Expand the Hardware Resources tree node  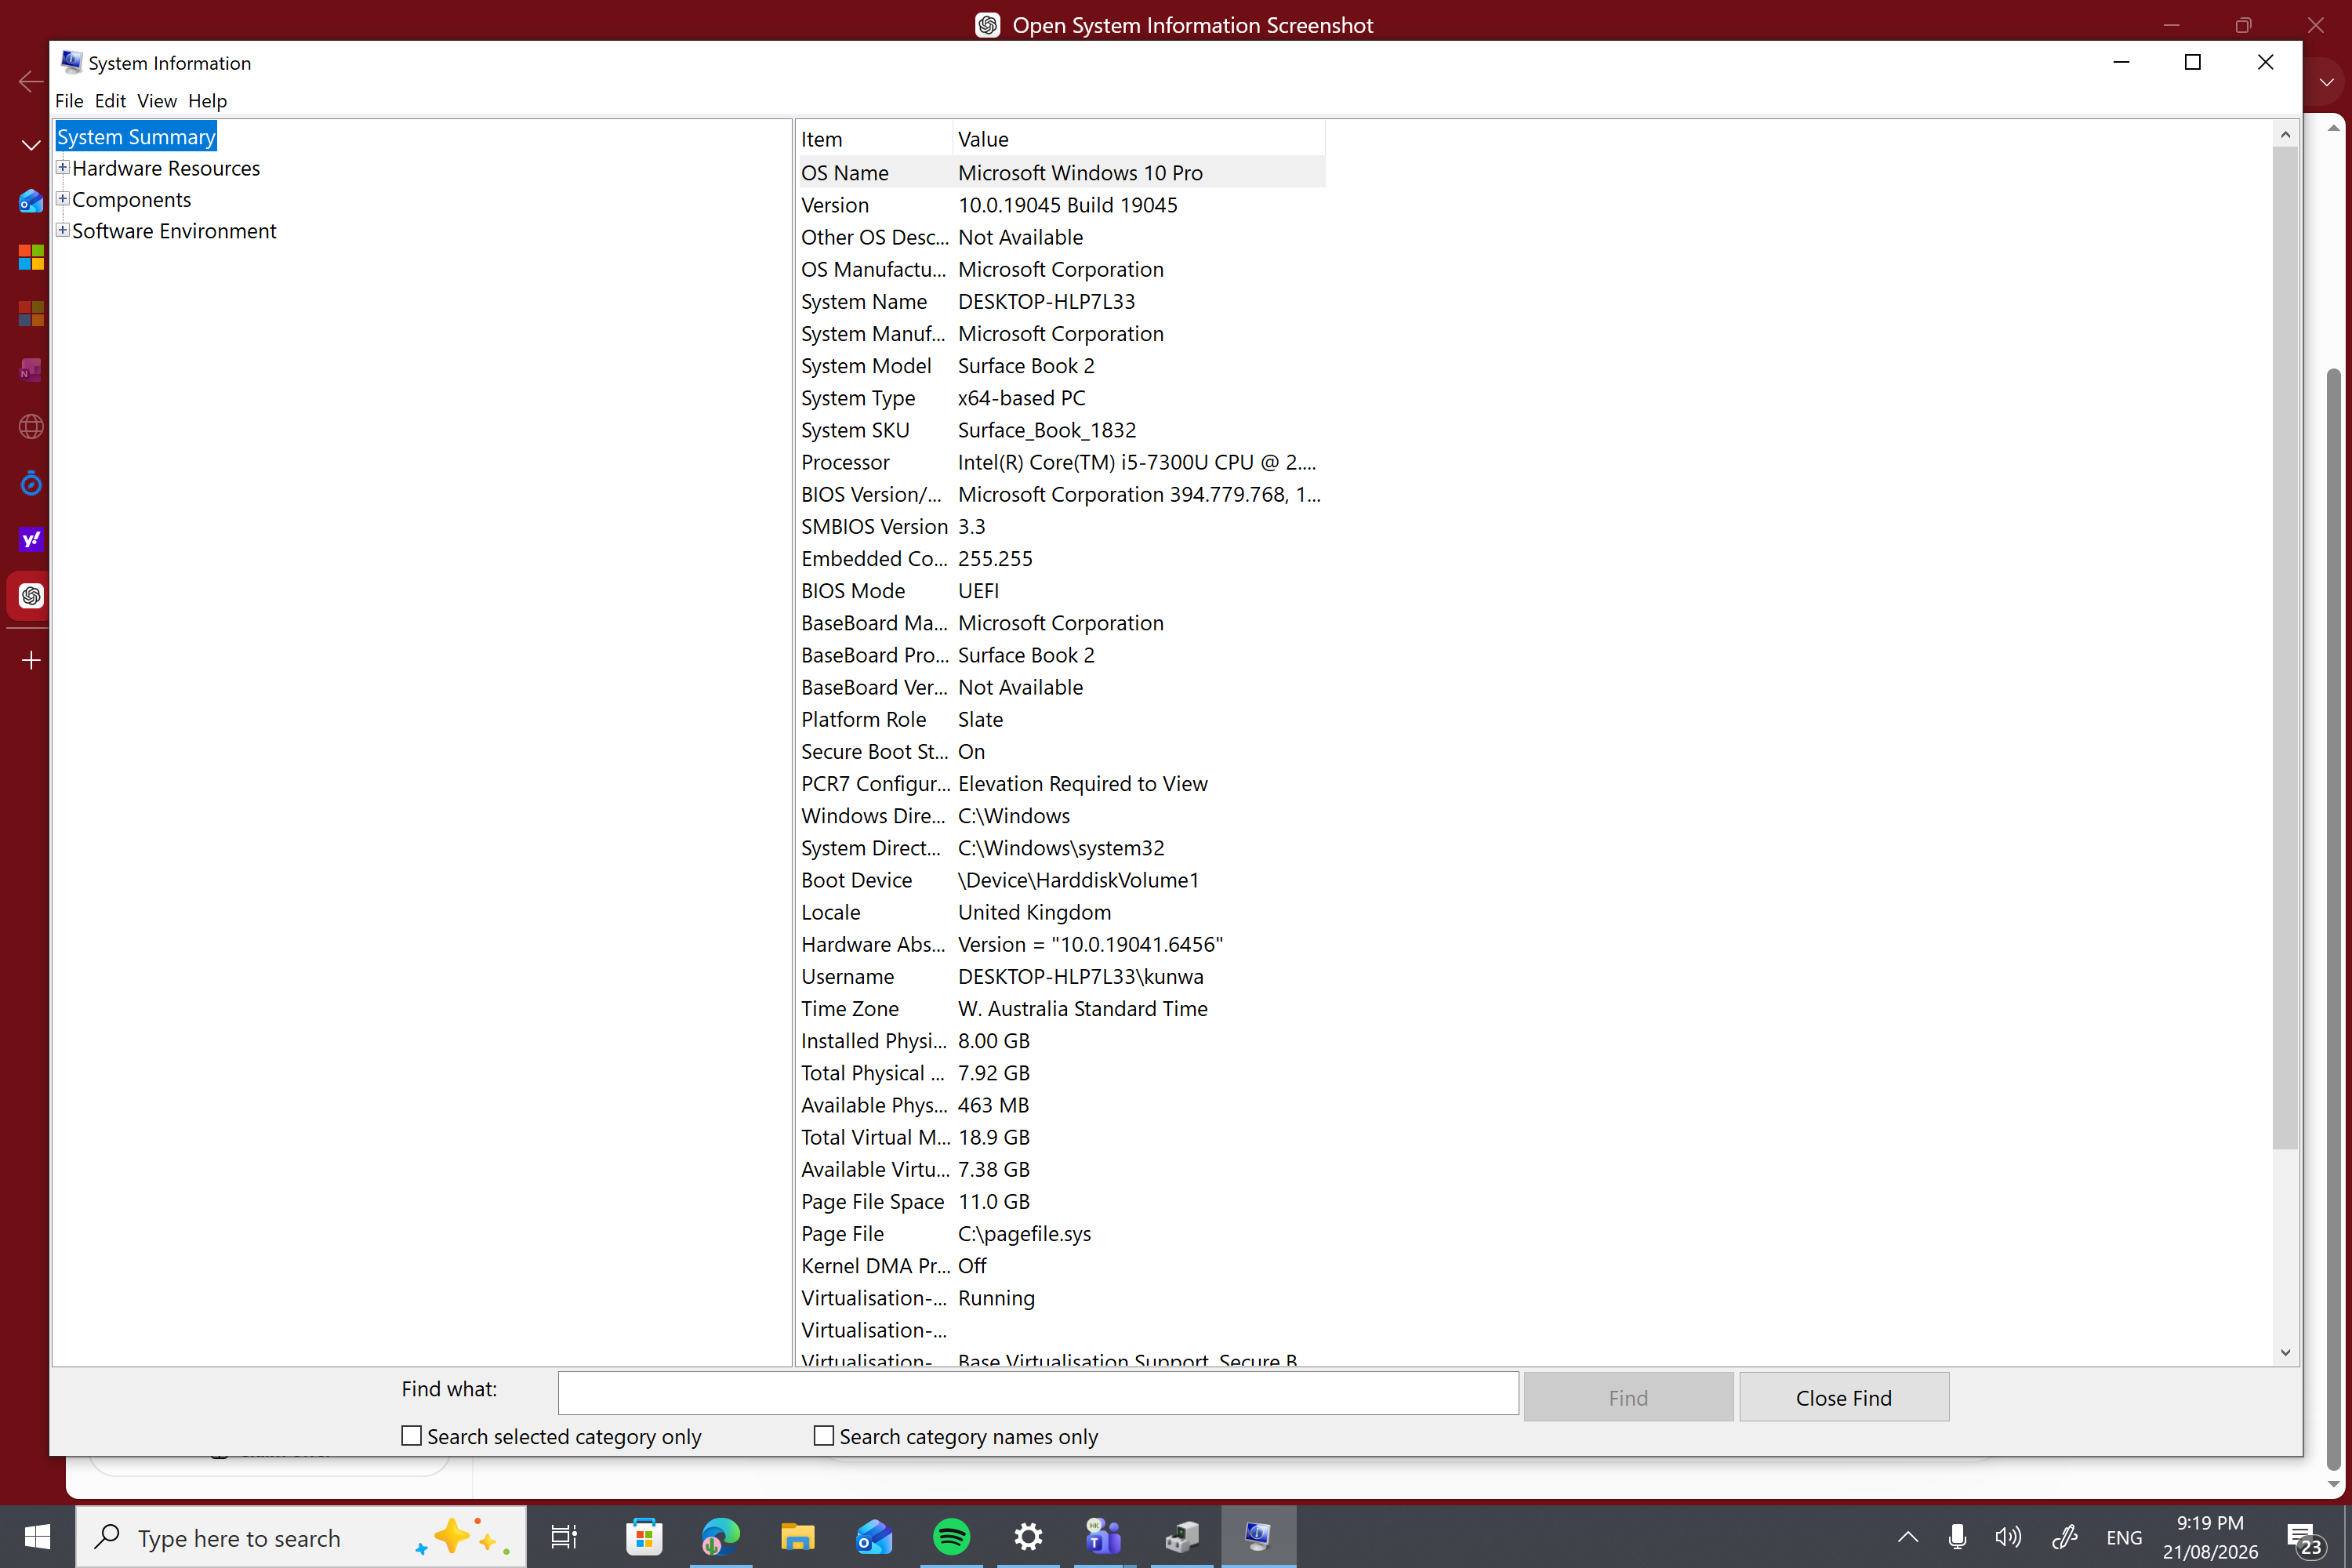(x=62, y=167)
